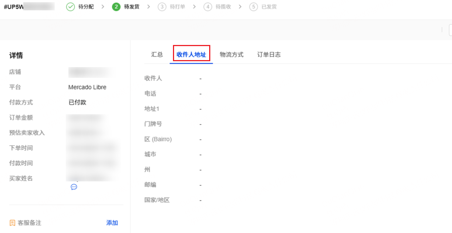Click the orange note icon beside 客服备注

pos(12,223)
